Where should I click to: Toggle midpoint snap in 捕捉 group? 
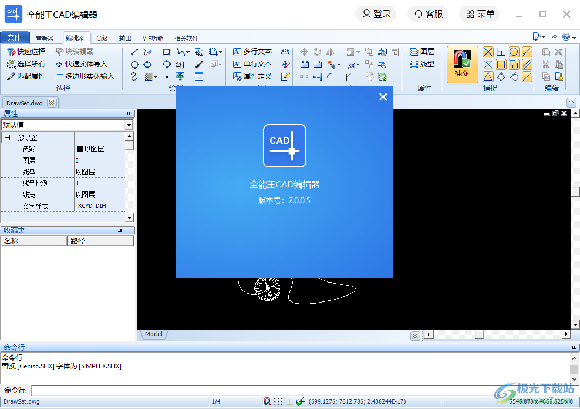tap(488, 76)
